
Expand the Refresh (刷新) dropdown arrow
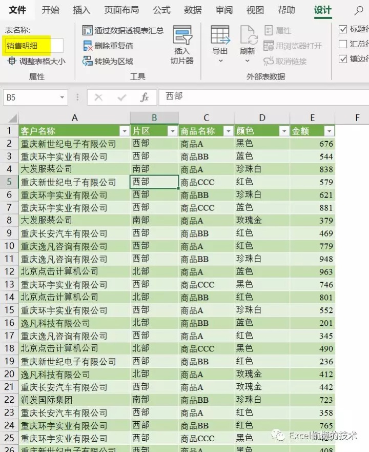pos(248,61)
